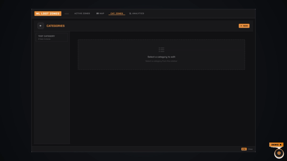Viewport: 287px width, 161px height.
Task: Switch to the Active Zones tab
Action: coord(82,13)
